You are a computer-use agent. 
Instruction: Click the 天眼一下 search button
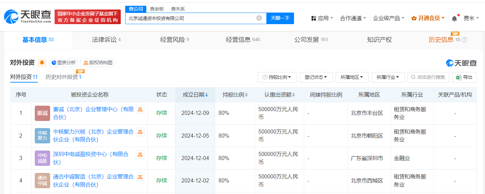280,18
